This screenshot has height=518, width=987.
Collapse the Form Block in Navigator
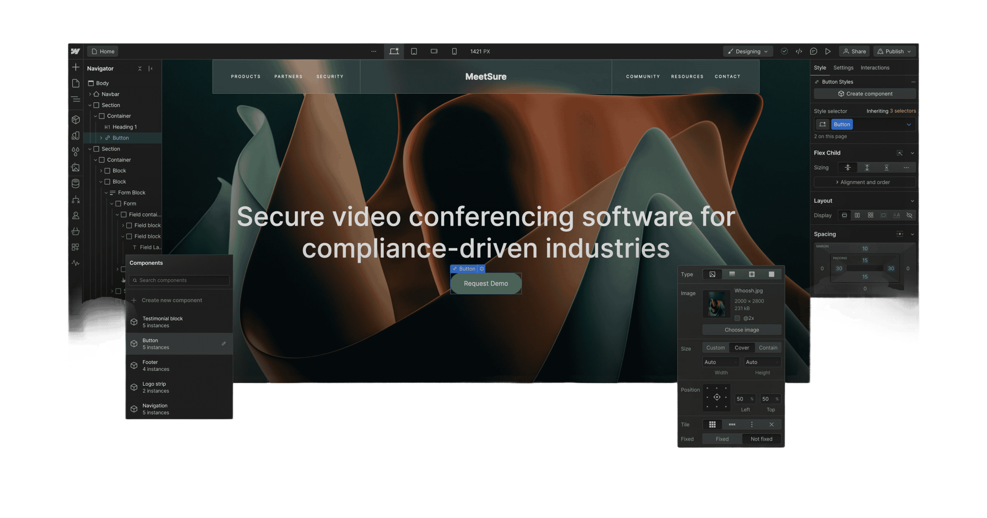pos(106,193)
